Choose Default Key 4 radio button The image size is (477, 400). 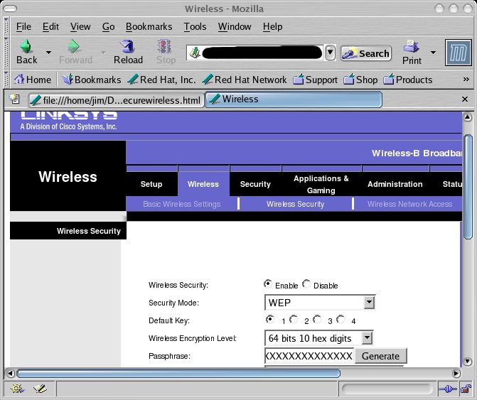click(341, 320)
